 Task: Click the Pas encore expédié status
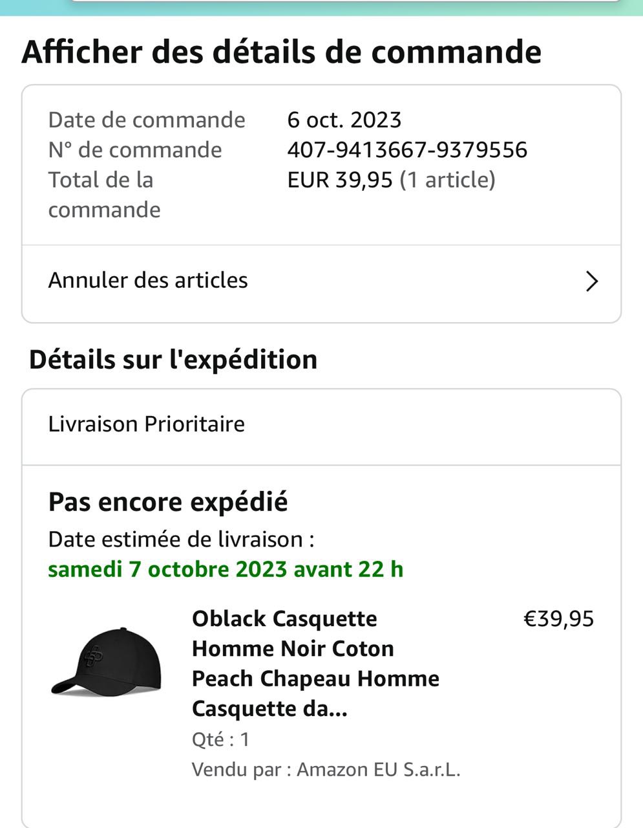click(168, 502)
